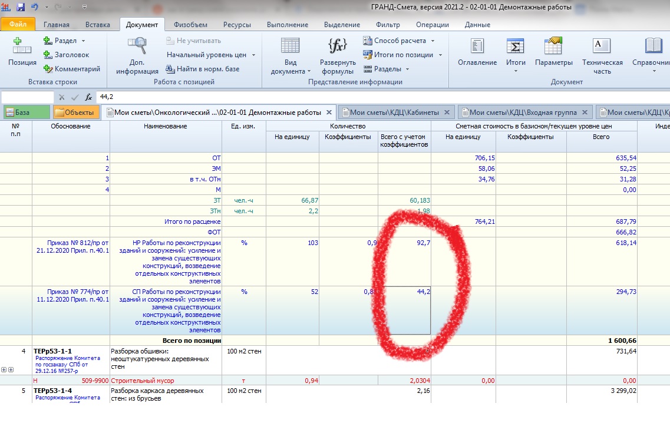Click the Параметры icon in ribbon
The height and width of the screenshot is (423, 670).
point(553,47)
